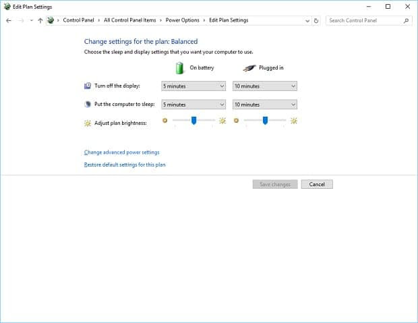
Task: Click dim brightness icon for Plugged in
Action: click(236, 121)
